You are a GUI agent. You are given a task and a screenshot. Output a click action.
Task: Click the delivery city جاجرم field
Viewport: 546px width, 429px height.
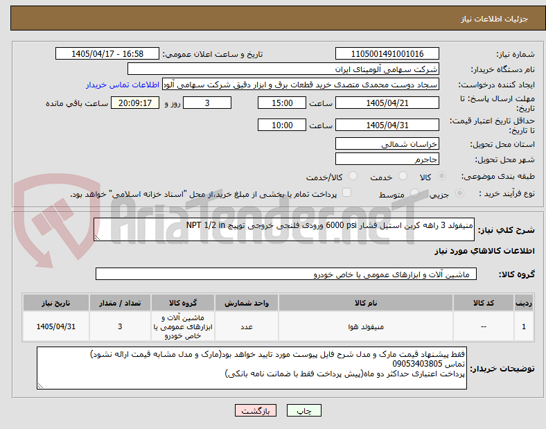pos(387,159)
